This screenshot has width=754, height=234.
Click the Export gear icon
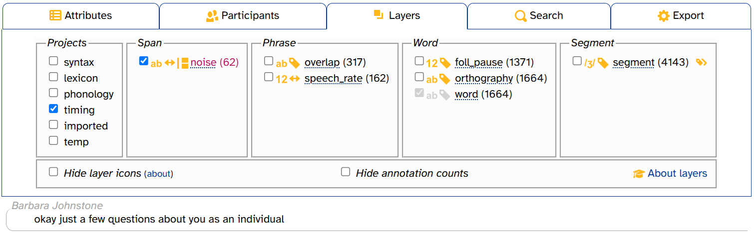pos(663,16)
